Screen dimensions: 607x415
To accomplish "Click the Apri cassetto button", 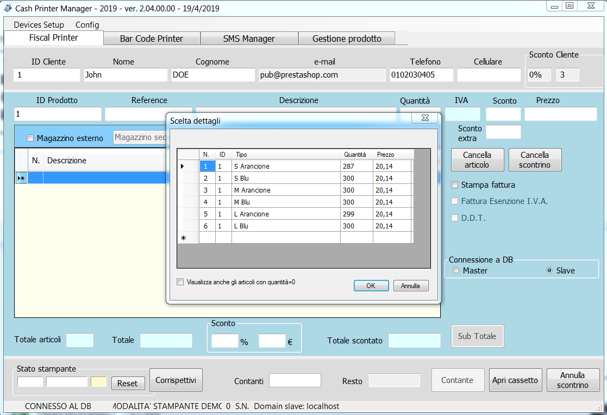I will (x=515, y=380).
